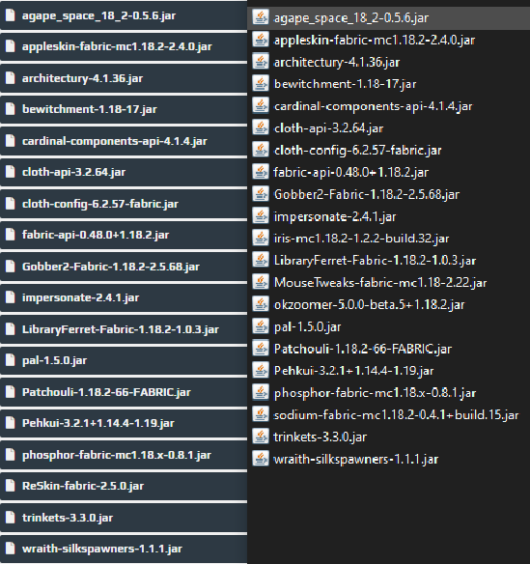Select Patchouli-1.18.2-66-FABRIC.jar row in left panel
Viewport: 530px width, 564px height.
click(x=124, y=392)
